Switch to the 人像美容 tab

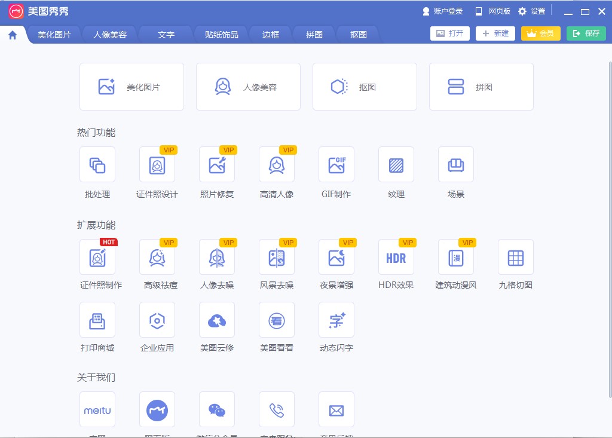[110, 35]
